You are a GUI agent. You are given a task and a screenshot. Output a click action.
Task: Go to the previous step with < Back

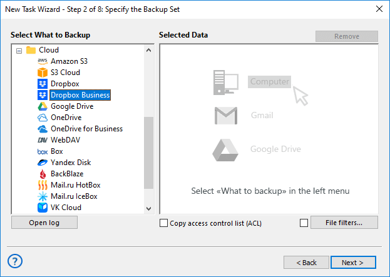point(306,263)
